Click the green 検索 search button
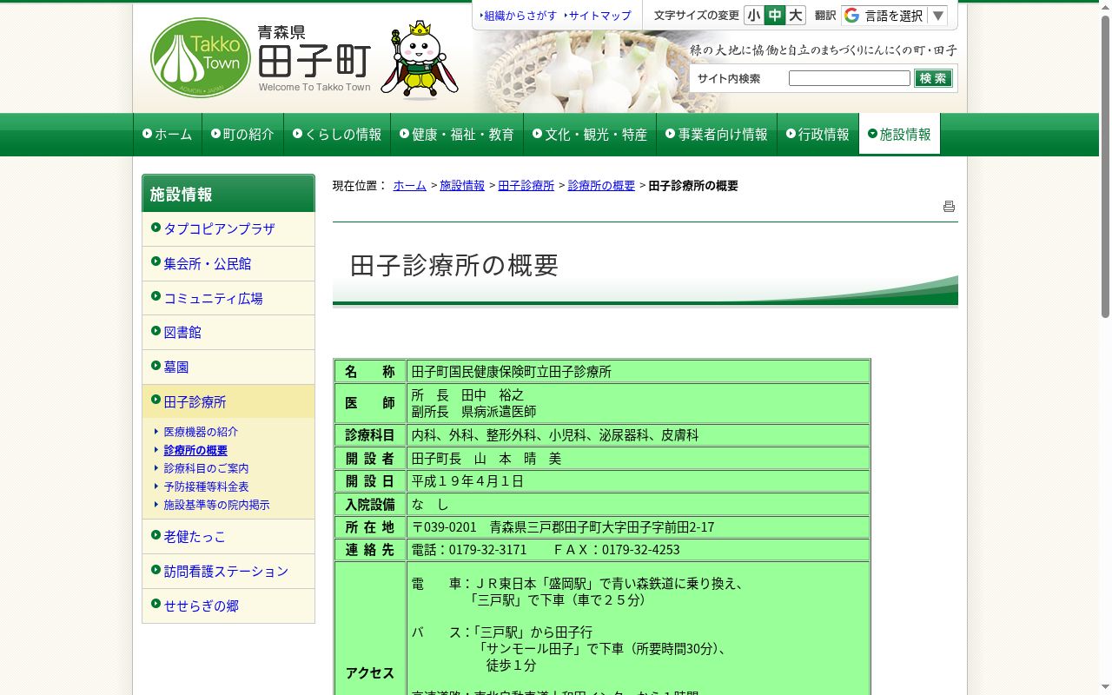Screen dimensions: 1112x695 click(x=933, y=78)
